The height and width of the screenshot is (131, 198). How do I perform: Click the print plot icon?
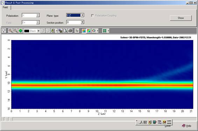tap(70, 31)
